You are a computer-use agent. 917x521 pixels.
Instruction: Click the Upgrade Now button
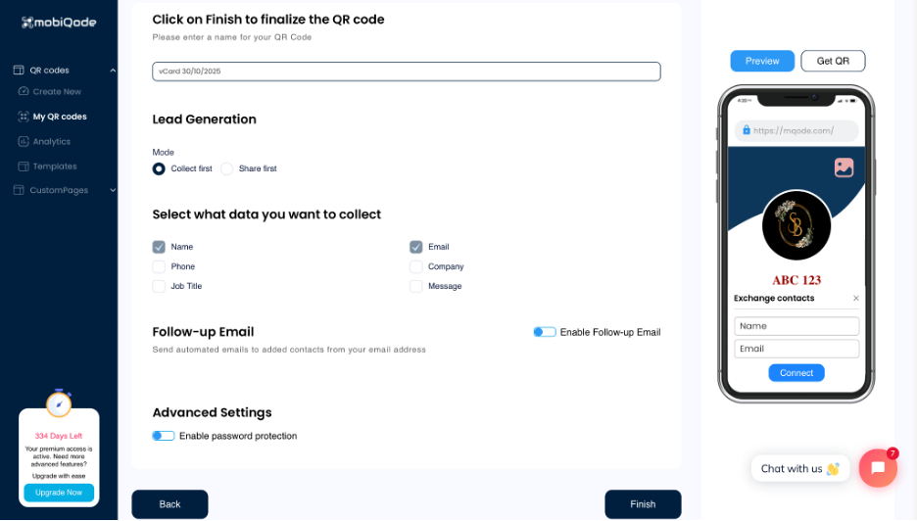(x=59, y=493)
